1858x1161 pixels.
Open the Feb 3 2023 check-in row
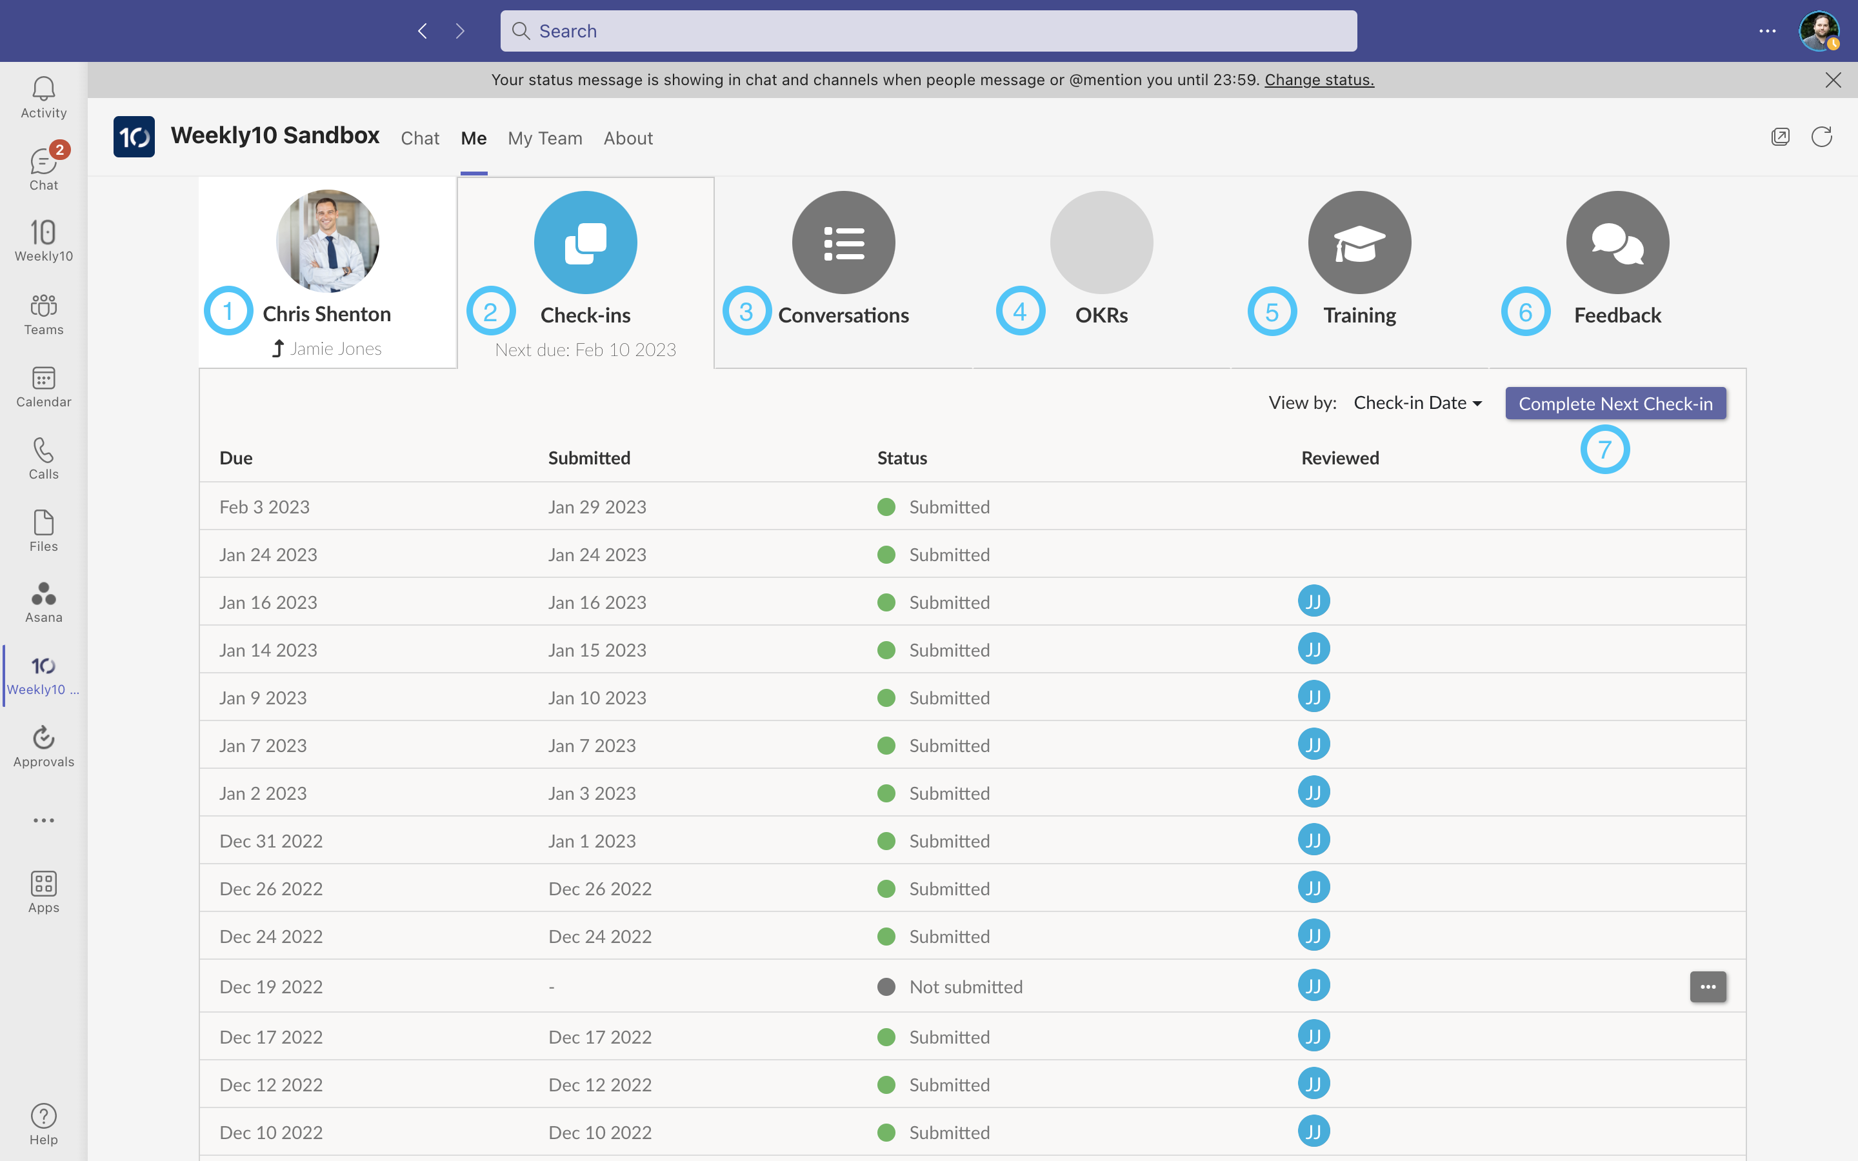click(x=264, y=507)
